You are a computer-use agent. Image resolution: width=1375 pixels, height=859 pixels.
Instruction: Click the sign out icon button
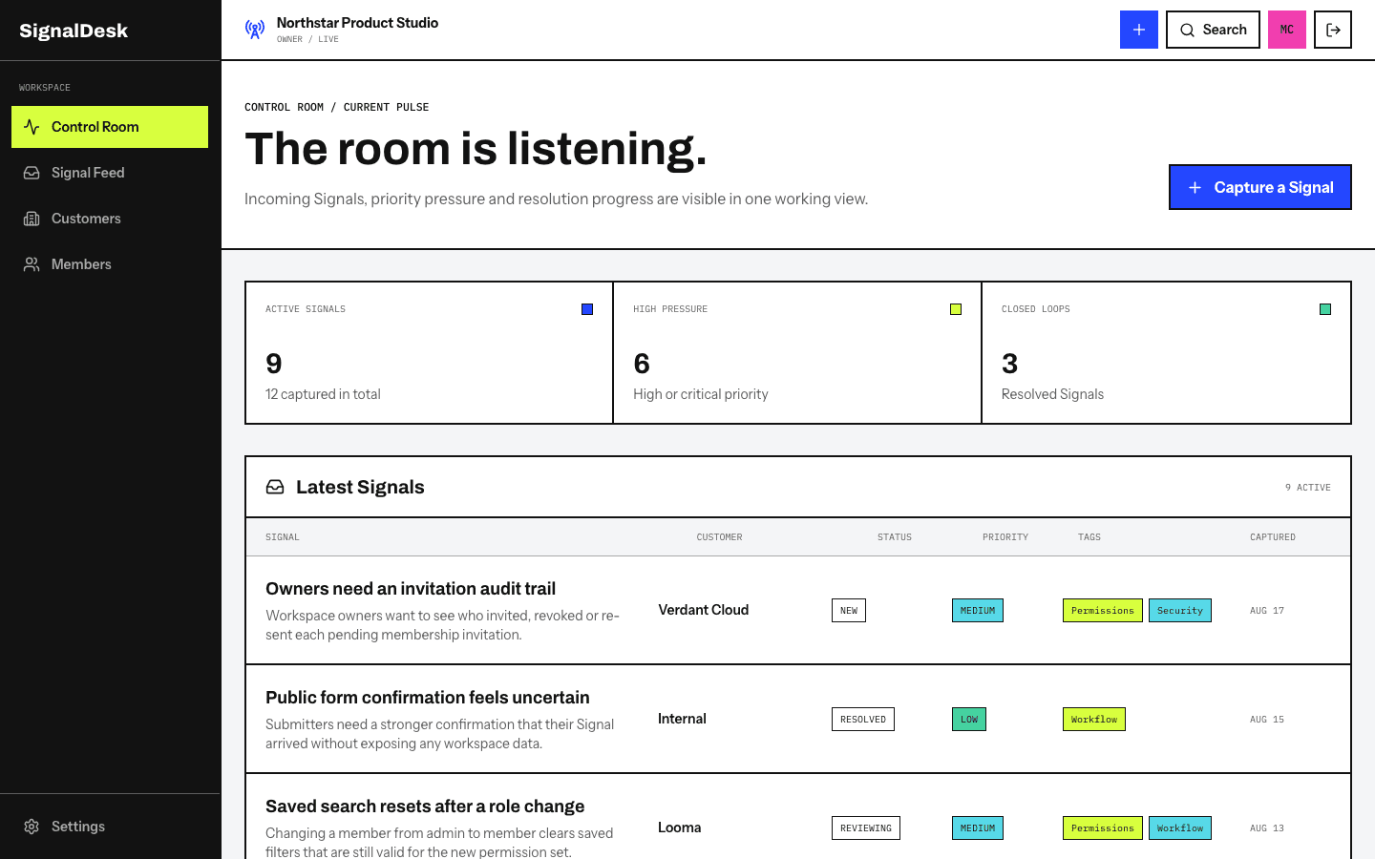point(1333,30)
